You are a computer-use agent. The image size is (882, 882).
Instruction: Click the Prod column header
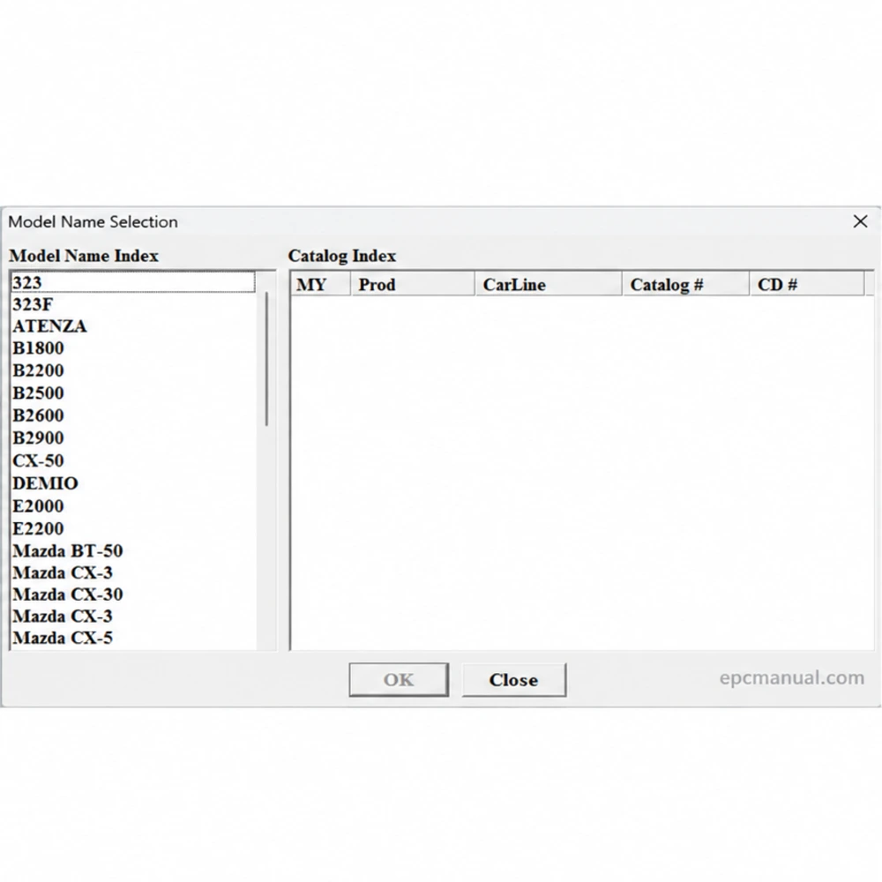tap(412, 284)
